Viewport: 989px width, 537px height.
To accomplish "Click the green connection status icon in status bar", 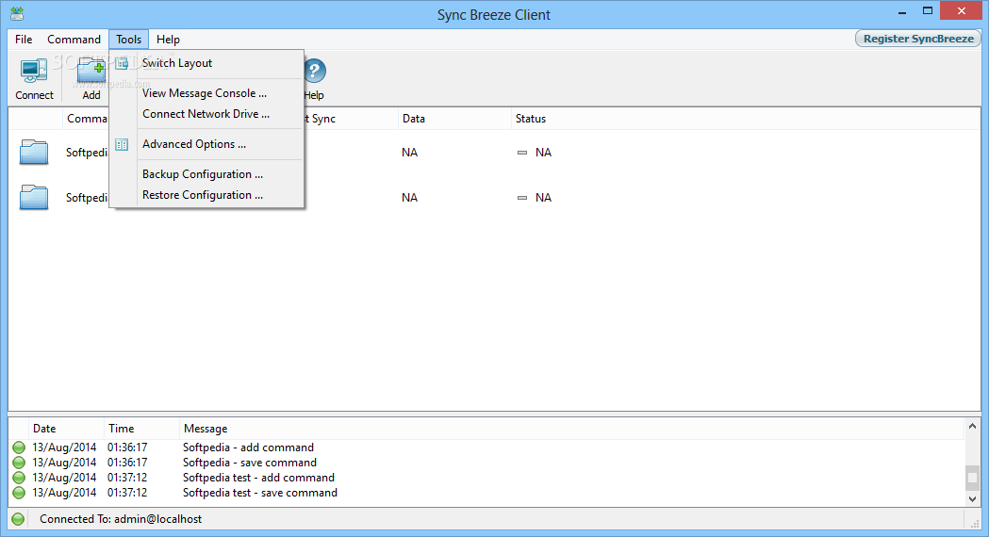I will [18, 519].
